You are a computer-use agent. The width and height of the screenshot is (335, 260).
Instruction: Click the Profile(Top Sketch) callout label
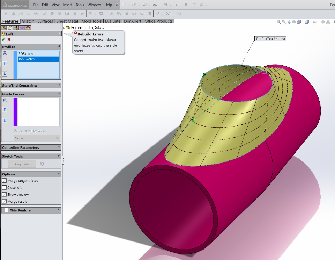[x=270, y=39]
